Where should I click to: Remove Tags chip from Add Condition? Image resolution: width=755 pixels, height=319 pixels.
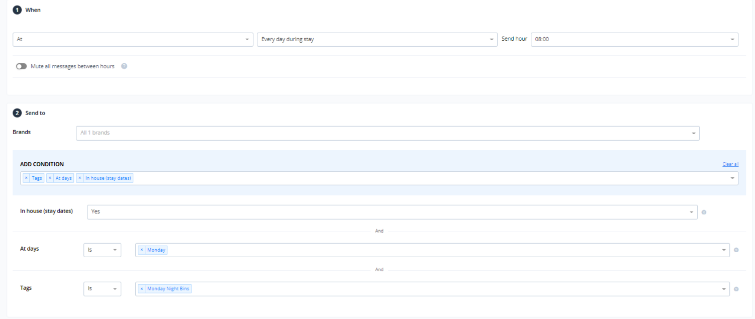26,178
